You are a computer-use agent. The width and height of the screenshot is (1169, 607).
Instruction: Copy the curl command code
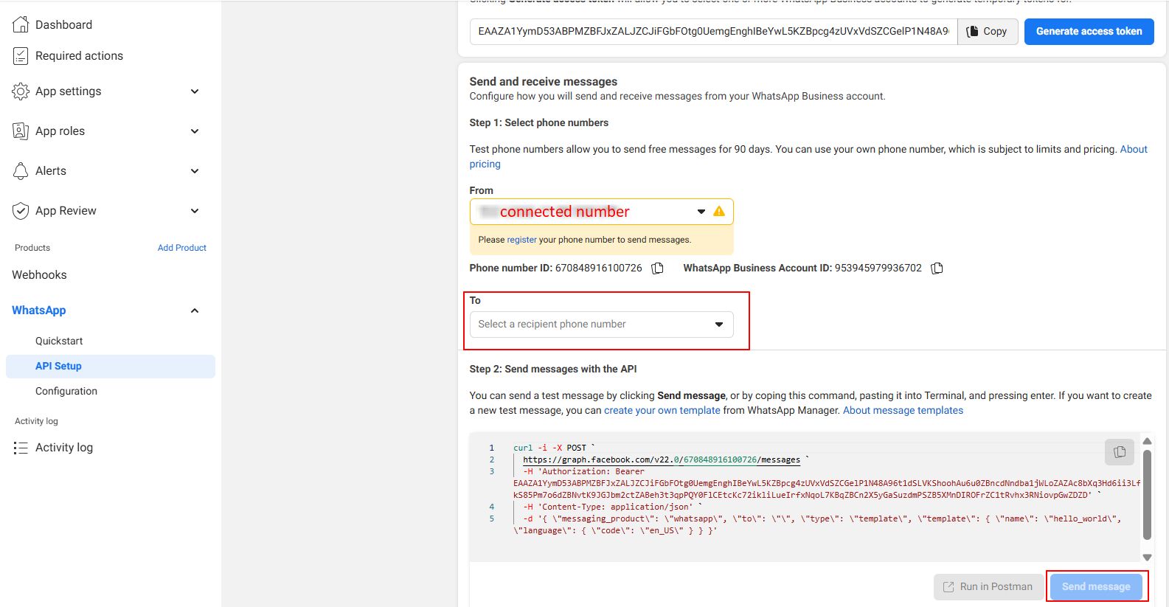(1119, 452)
